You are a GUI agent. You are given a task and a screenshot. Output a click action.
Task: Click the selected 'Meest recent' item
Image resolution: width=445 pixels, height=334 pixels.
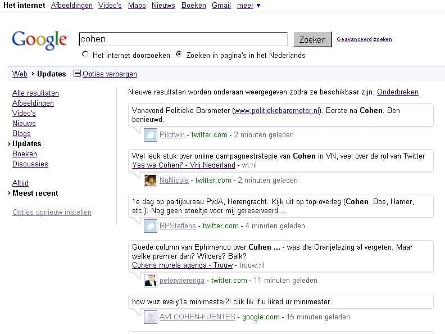[35, 193]
